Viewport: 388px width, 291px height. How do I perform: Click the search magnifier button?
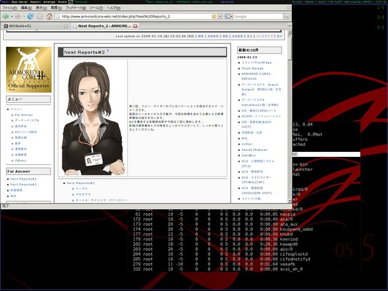click(286, 17)
